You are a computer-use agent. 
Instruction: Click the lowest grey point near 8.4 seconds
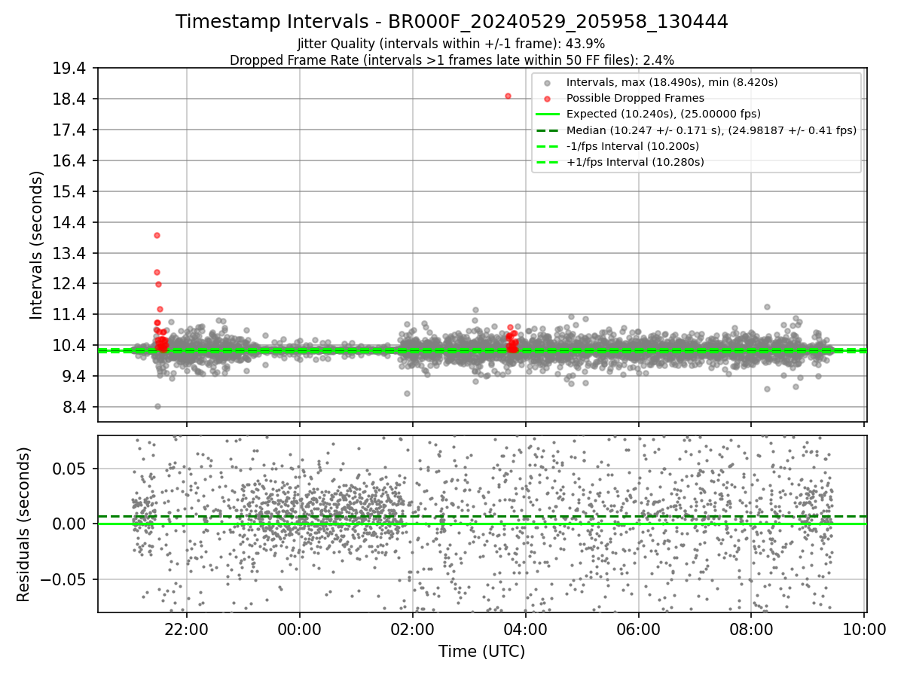[x=157, y=406]
